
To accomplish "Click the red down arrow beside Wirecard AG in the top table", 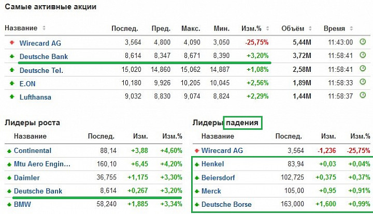I will pos(12,43).
